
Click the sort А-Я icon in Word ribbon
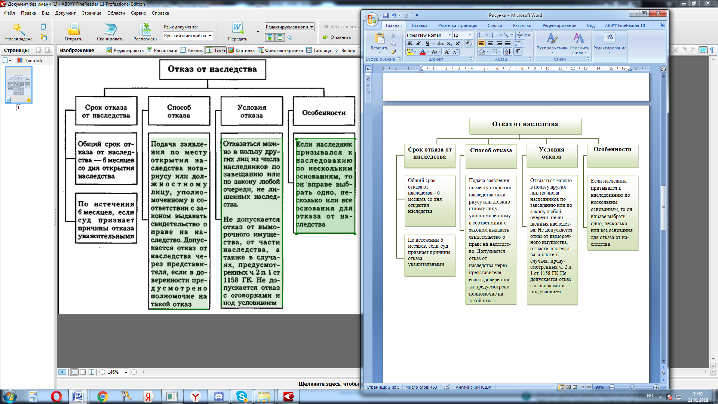pos(508,52)
